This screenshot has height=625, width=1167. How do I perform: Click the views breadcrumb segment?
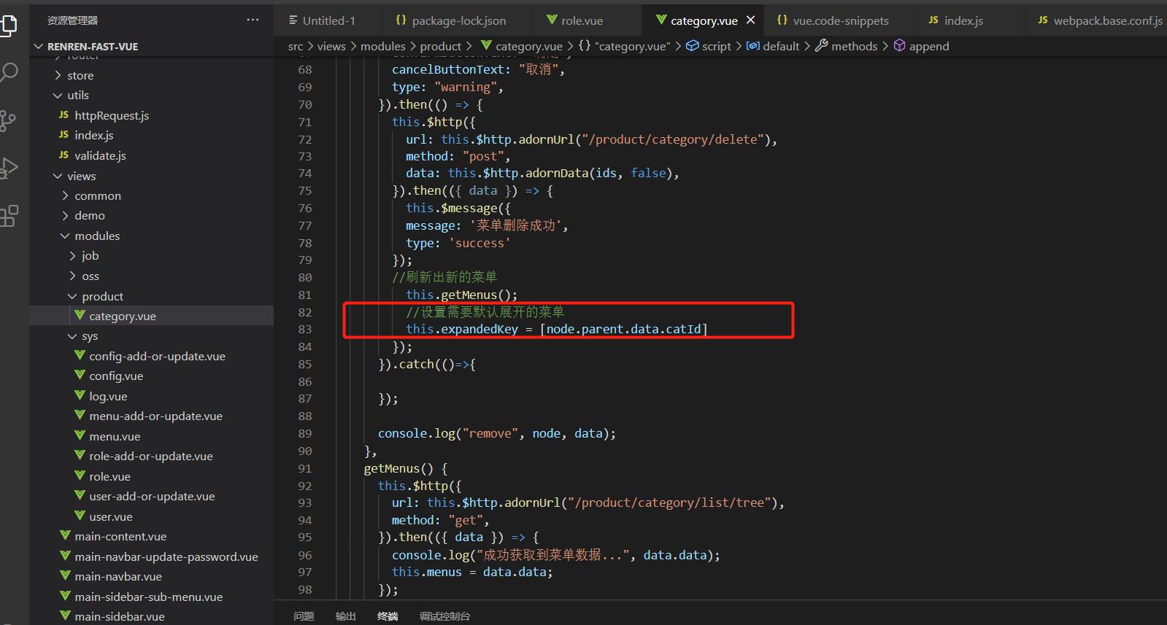click(331, 46)
